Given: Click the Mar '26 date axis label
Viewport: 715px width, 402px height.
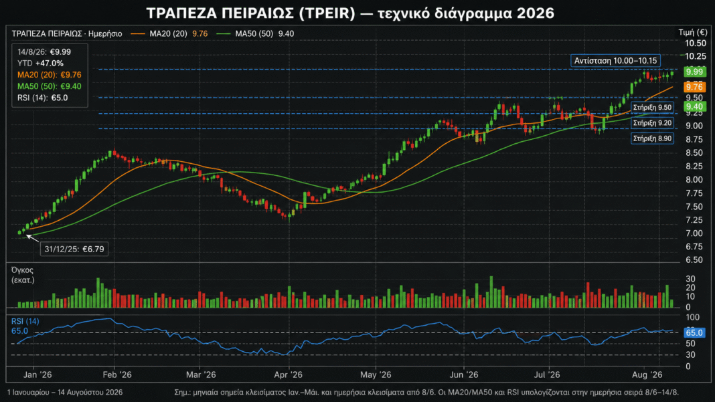Looking at the screenshot, I should pos(201,375).
